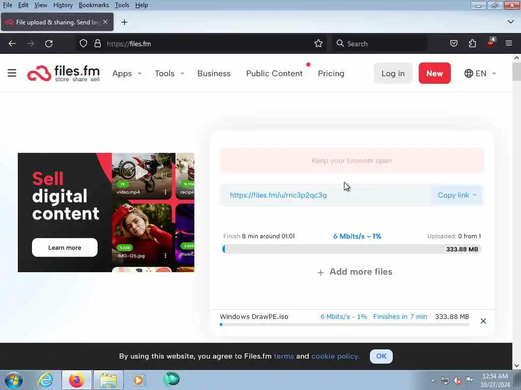
Task: Open the tracking protection shield icon
Action: [x=83, y=44]
